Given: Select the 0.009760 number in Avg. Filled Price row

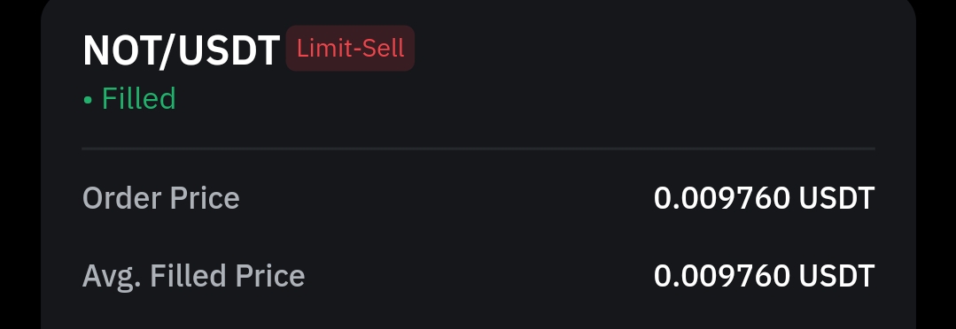Looking at the screenshot, I should point(722,275).
